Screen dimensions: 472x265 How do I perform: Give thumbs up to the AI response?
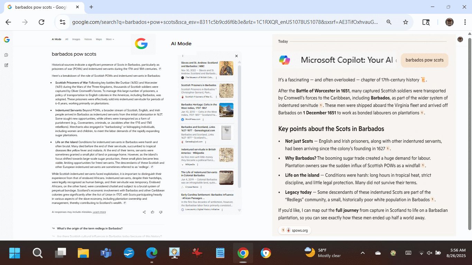pyautogui.click(x=152, y=212)
